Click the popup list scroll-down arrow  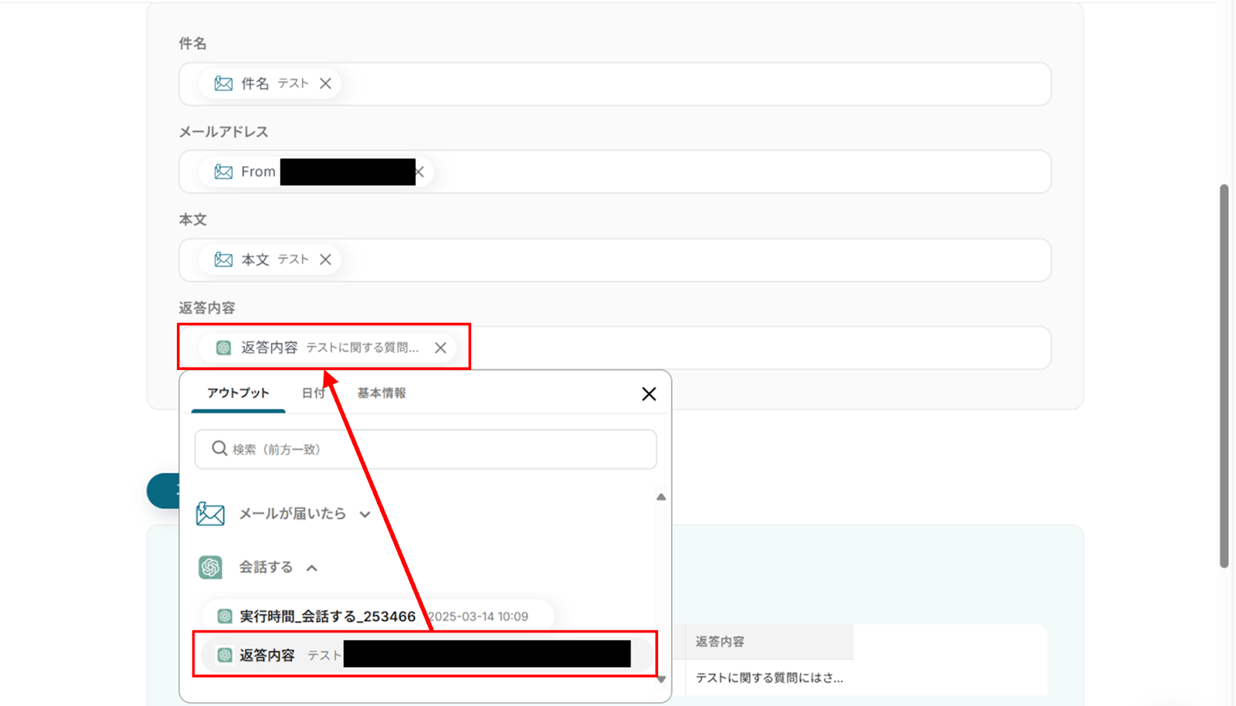tap(661, 679)
